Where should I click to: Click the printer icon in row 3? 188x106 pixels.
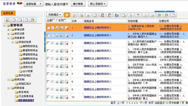pyautogui.click(x=57, y=43)
